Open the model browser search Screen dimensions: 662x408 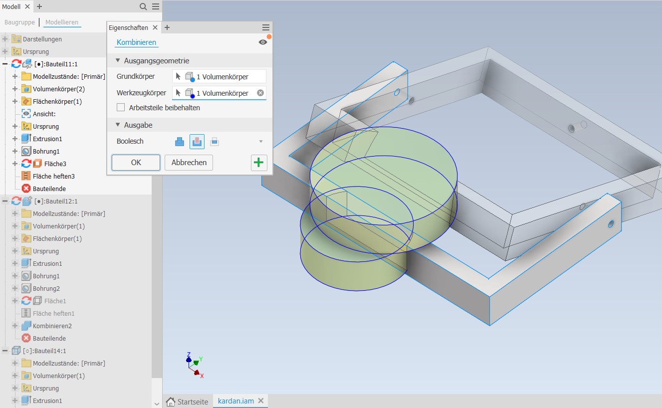point(143,6)
